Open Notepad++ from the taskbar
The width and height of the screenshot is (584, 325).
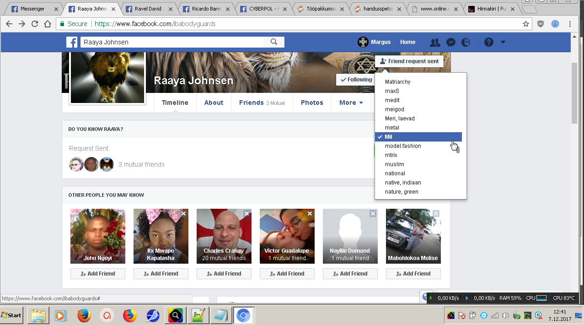[x=198, y=315]
